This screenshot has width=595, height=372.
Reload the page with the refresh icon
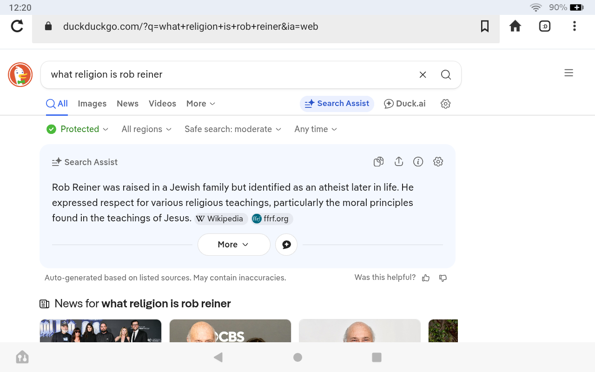point(17,26)
